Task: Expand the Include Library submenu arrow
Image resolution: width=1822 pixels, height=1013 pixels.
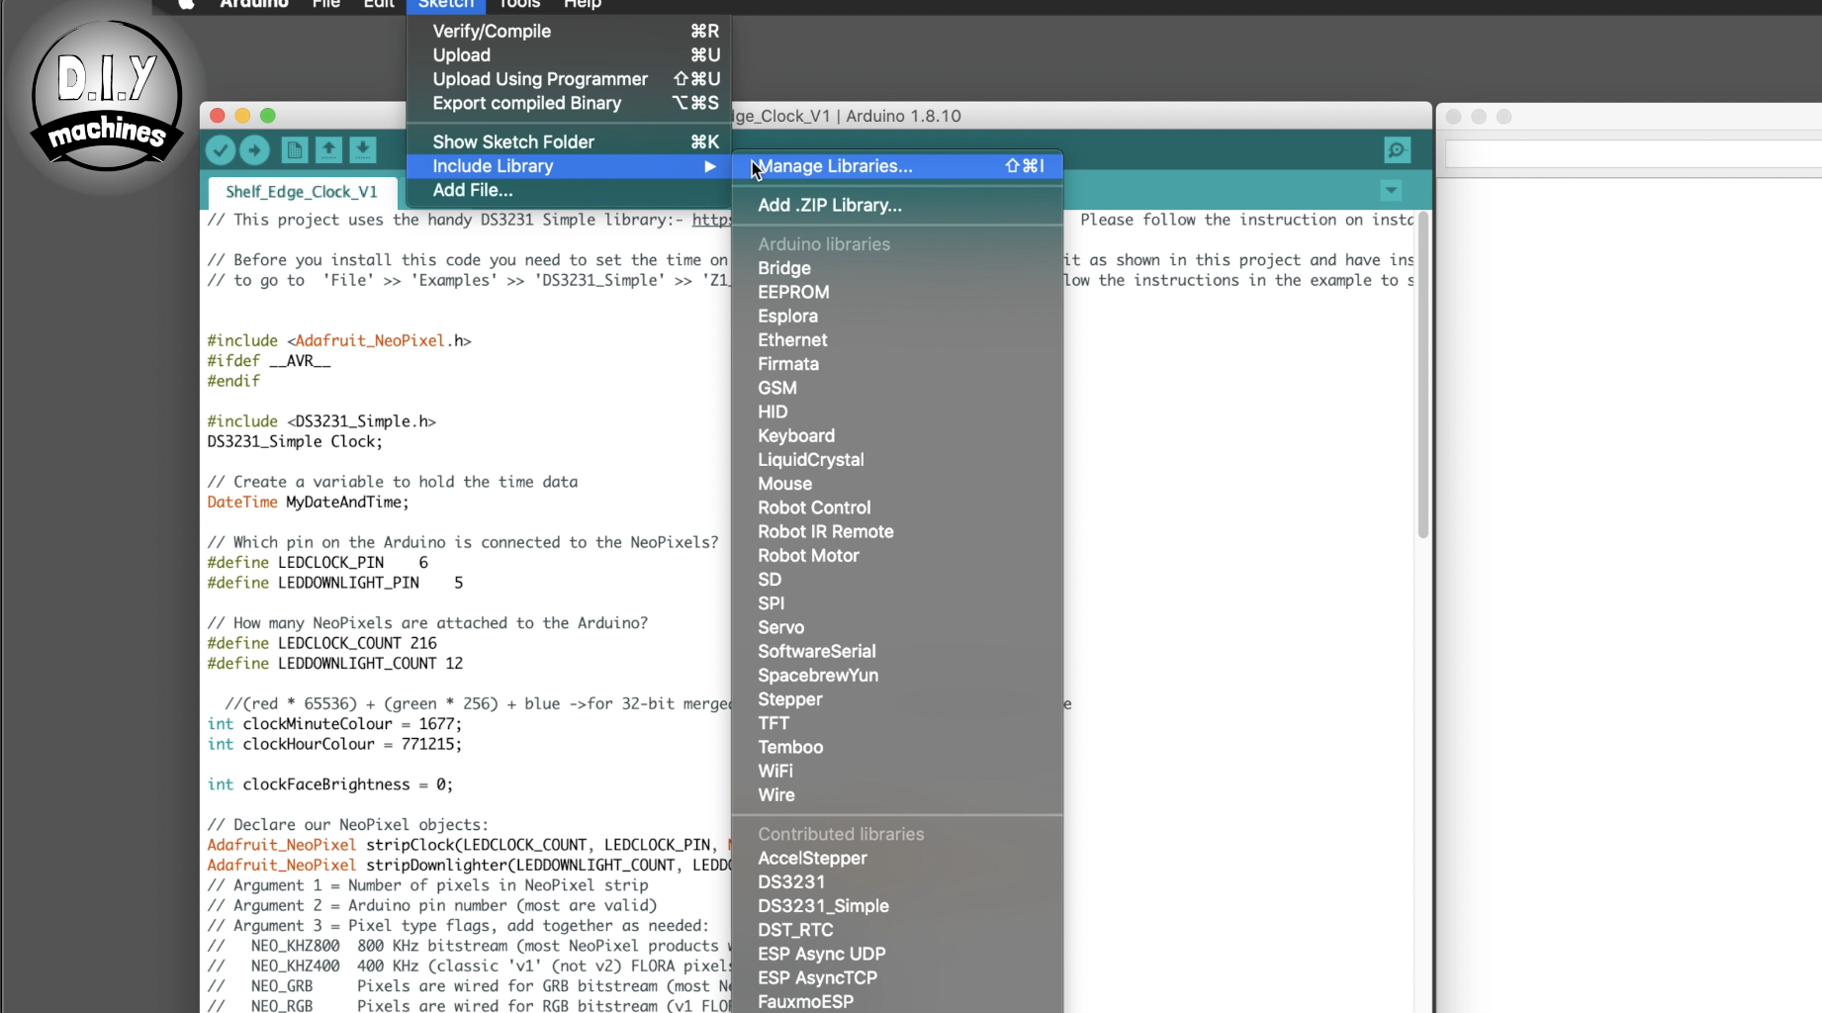Action: point(709,166)
